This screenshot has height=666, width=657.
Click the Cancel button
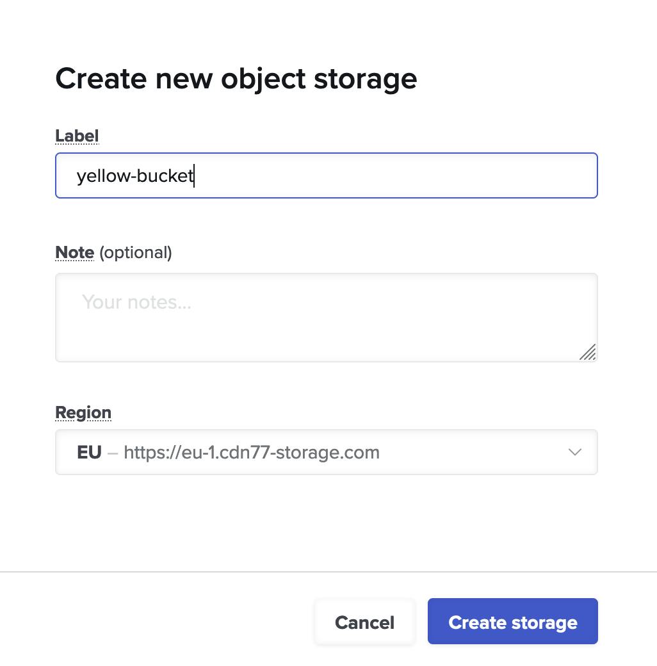pyautogui.click(x=364, y=622)
